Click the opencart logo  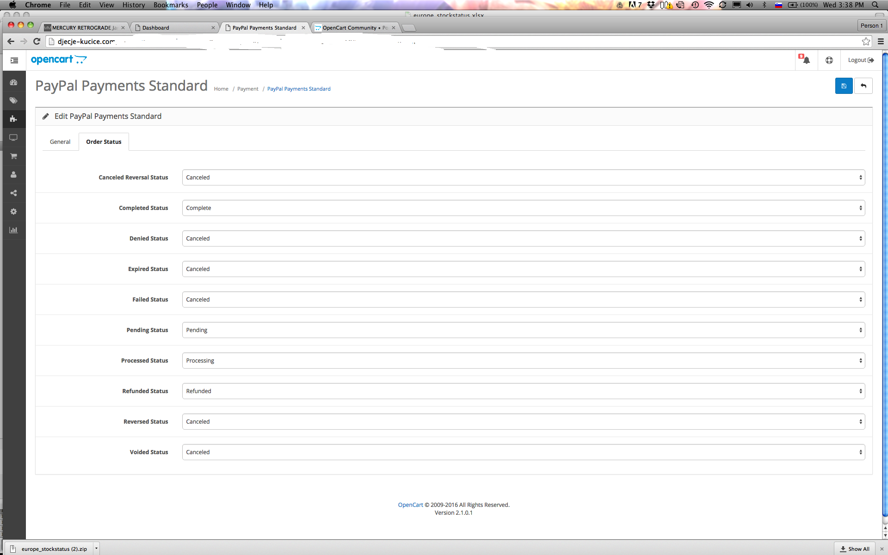point(59,60)
